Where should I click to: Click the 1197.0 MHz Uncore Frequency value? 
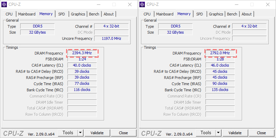pyautogui.click(x=111, y=38)
